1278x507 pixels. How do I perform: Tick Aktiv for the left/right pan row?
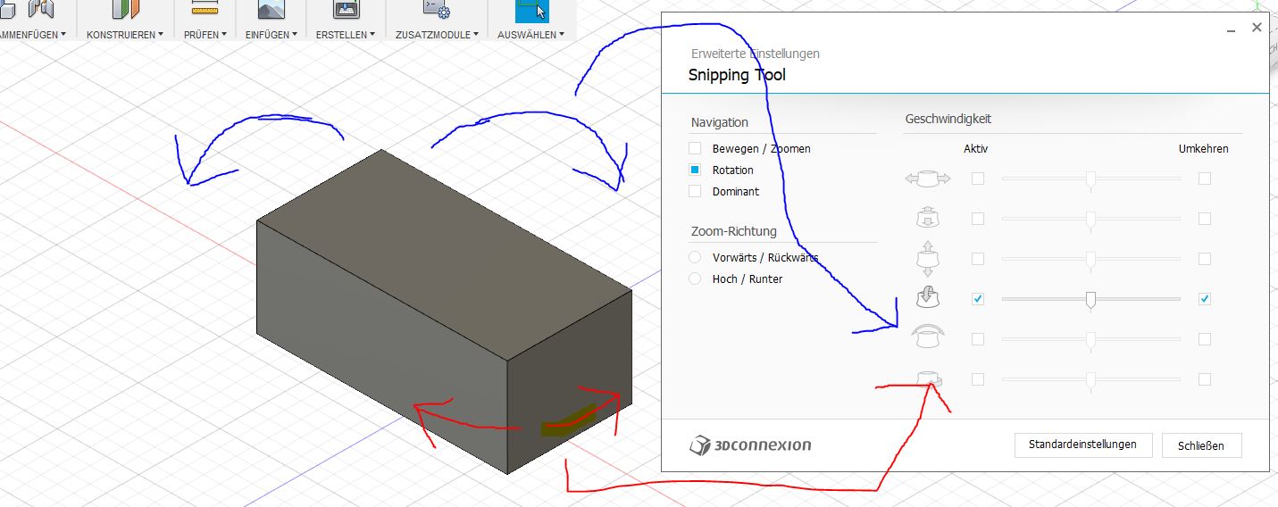pos(978,179)
